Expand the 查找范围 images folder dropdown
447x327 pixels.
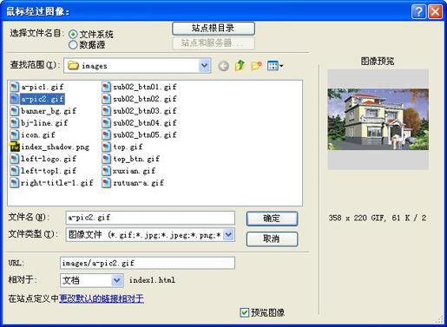tap(205, 66)
